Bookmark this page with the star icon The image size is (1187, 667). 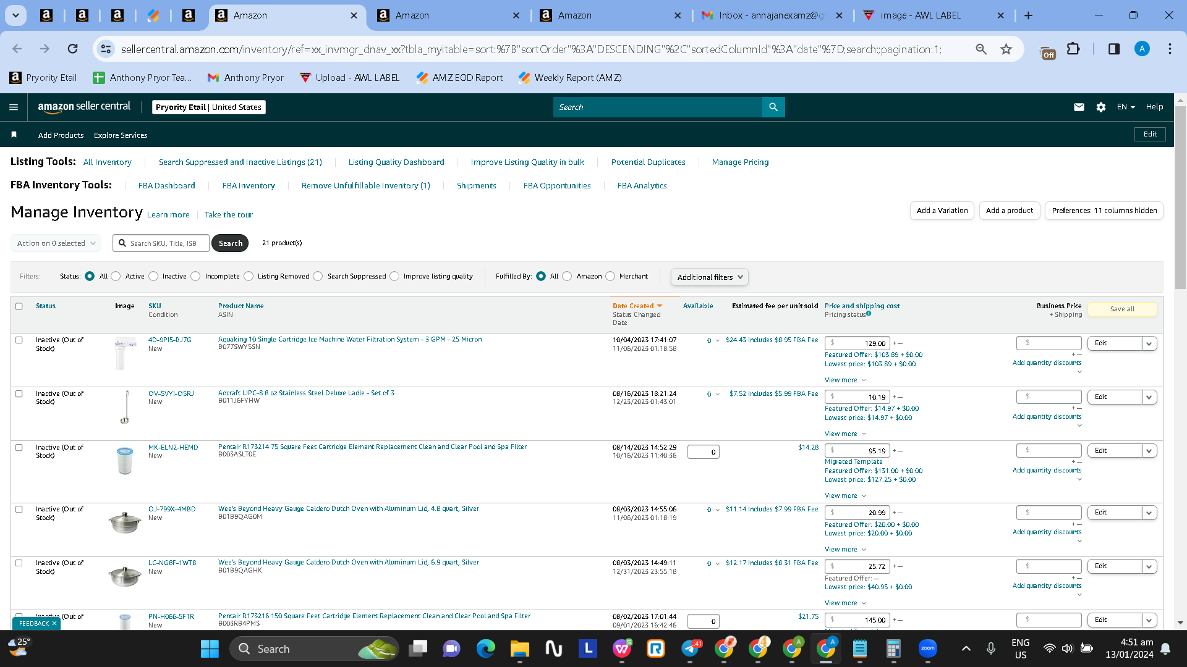[1006, 49]
